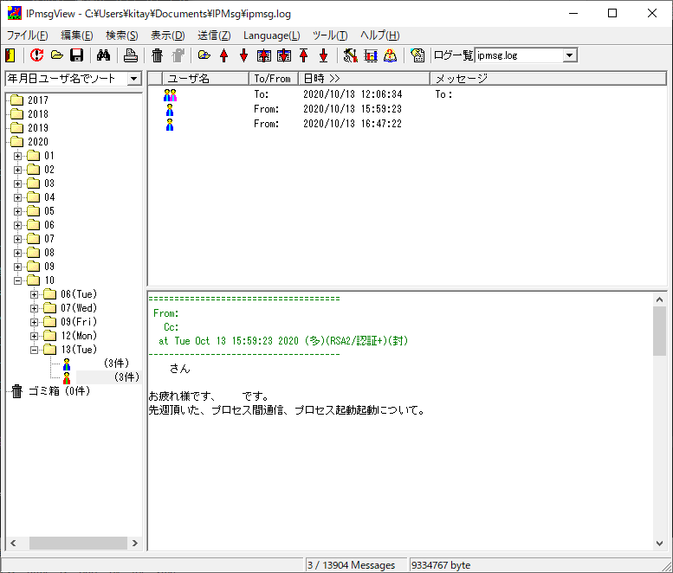Screen dimensions: 673x573
Task: Expand the 12(Mon) day folder
Action: click(x=35, y=336)
